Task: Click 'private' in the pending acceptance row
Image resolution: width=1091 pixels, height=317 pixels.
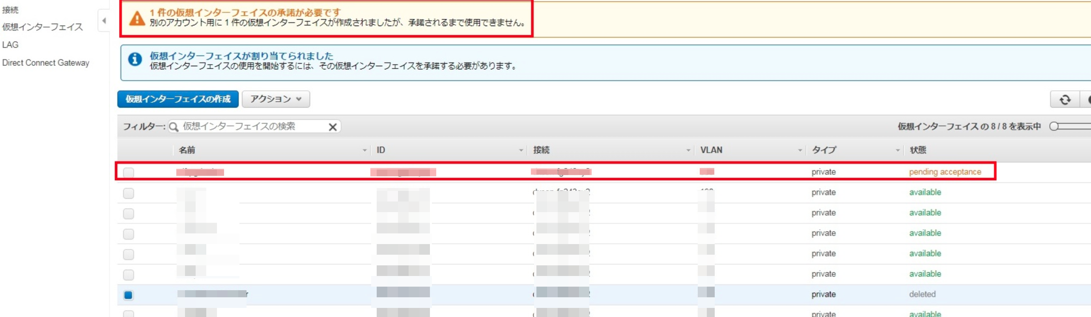Action: click(x=823, y=172)
